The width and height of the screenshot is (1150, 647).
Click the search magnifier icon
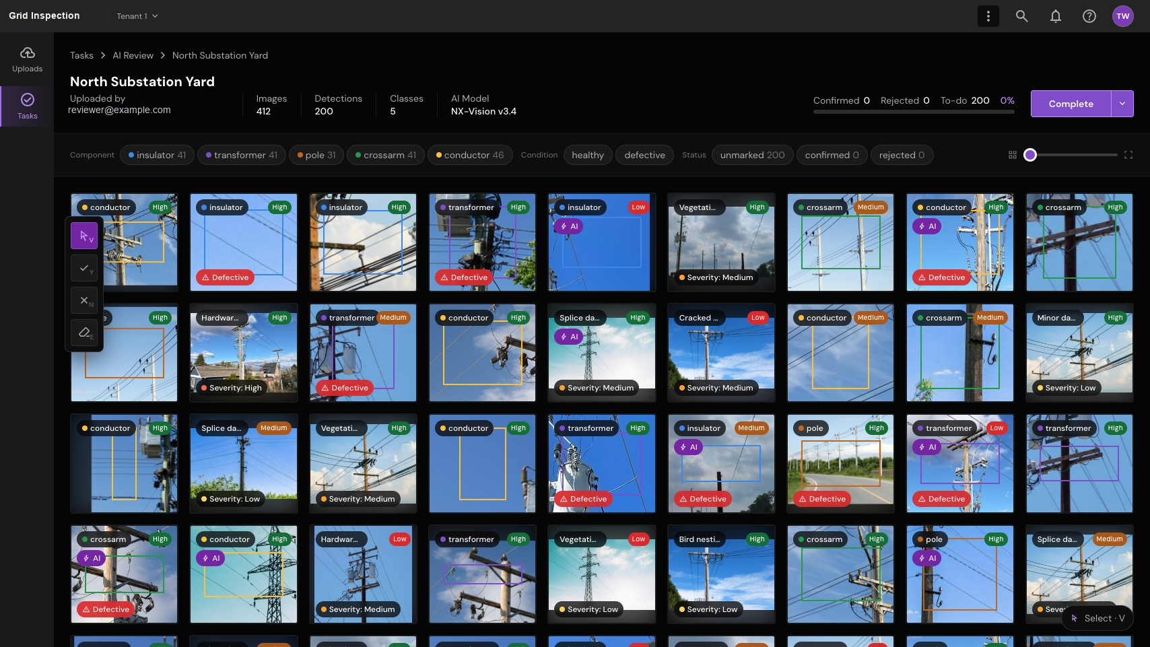[x=1021, y=16]
